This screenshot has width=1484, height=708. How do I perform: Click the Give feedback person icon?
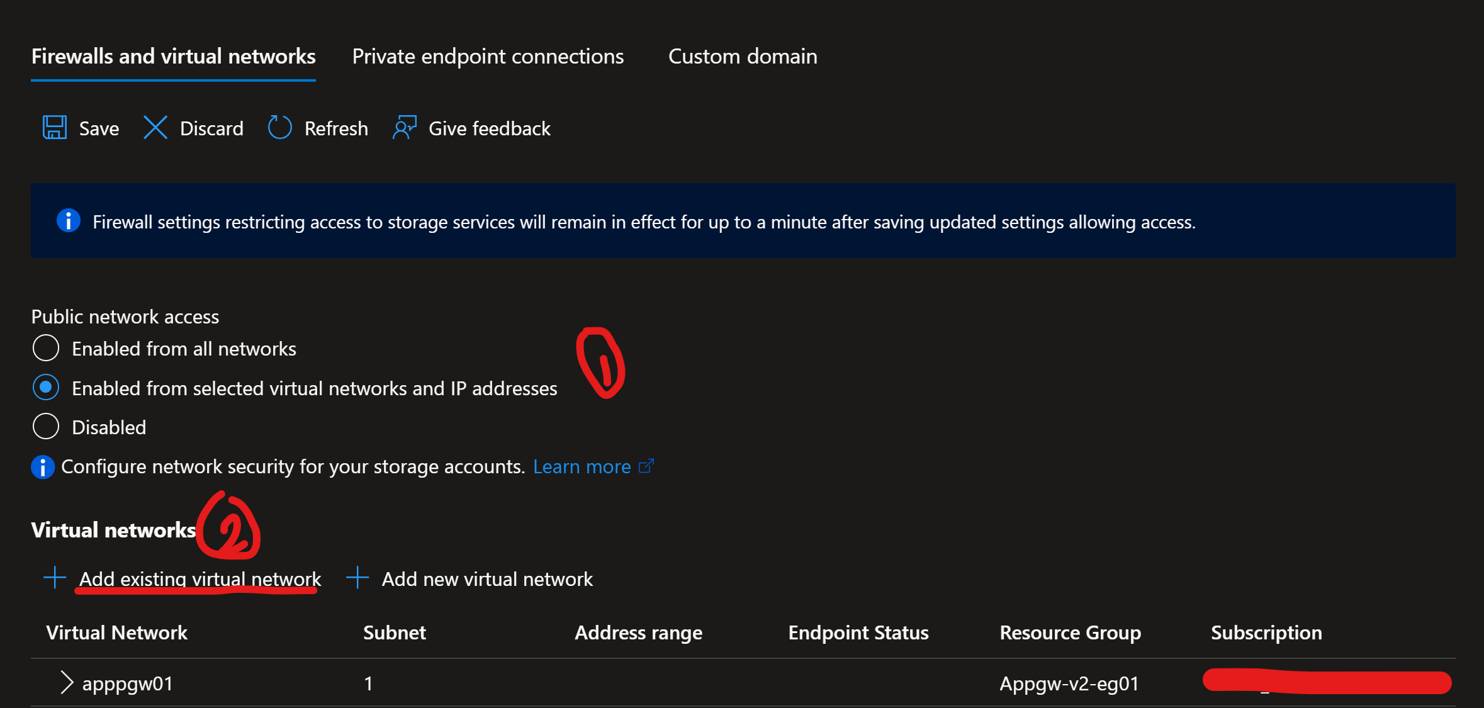(404, 128)
